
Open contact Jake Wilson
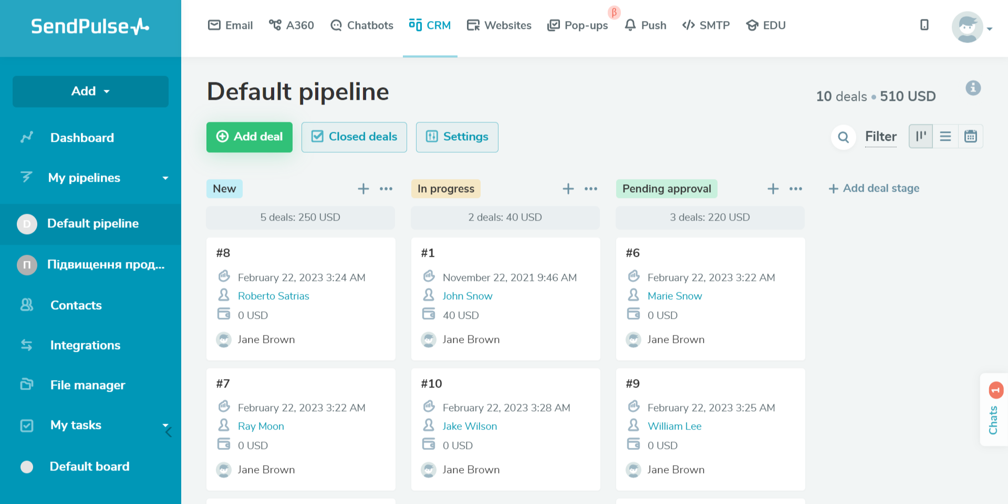(x=470, y=426)
